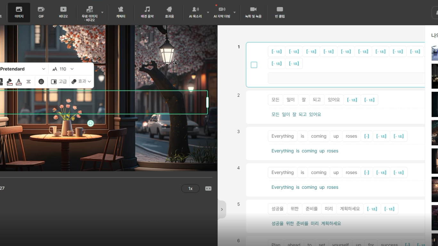Viewport: 438px width, 246px height.
Task: Open the font size 110 dropdown
Action: [x=63, y=69]
